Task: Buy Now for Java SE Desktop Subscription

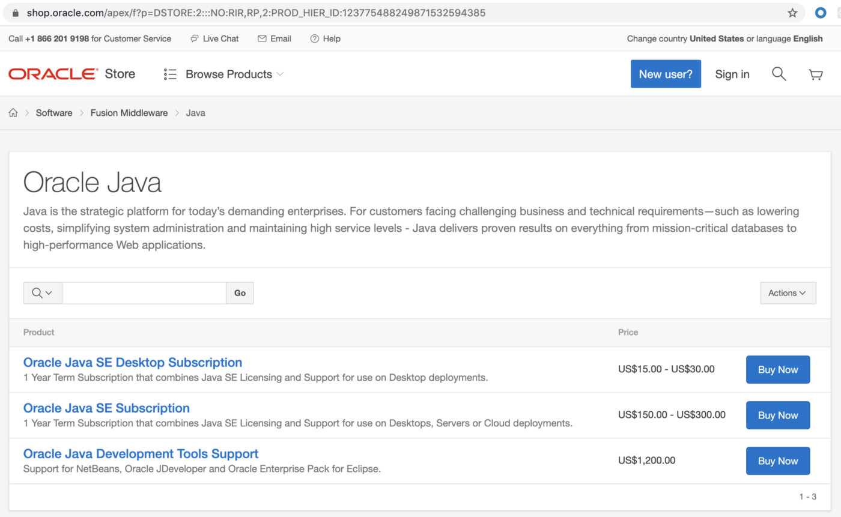Action: pyautogui.click(x=777, y=370)
